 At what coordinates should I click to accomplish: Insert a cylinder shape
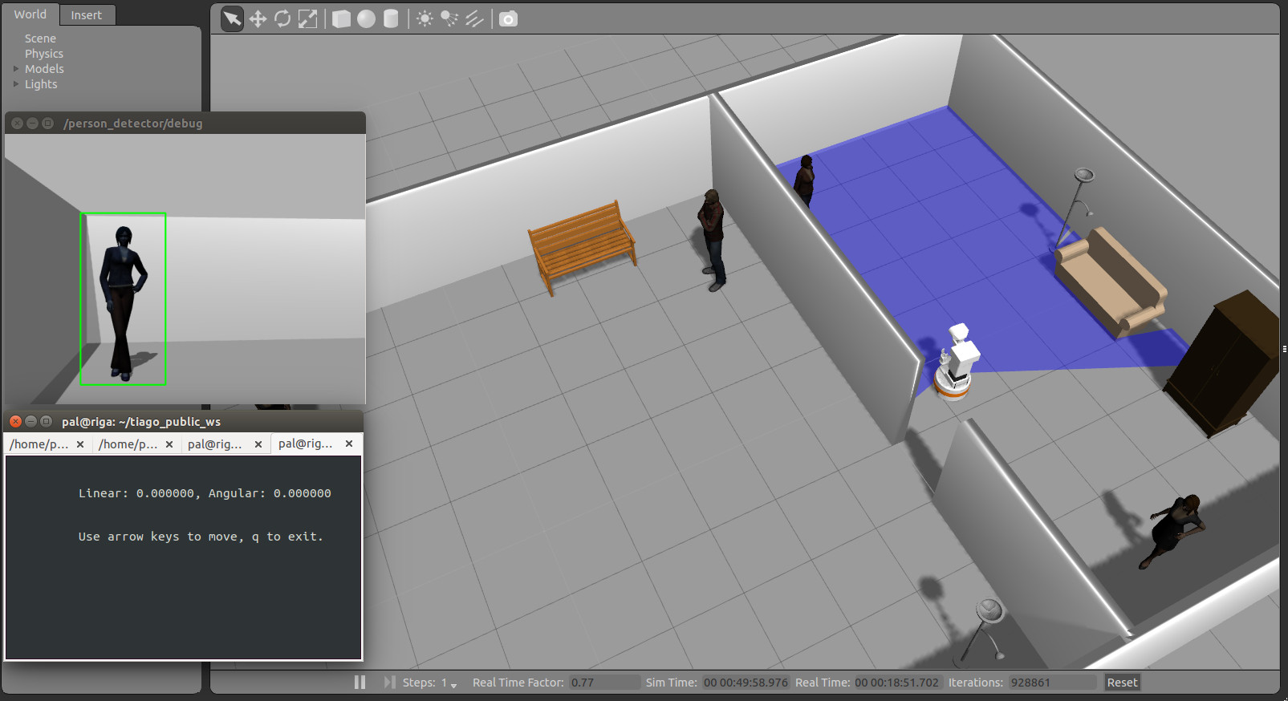point(391,18)
